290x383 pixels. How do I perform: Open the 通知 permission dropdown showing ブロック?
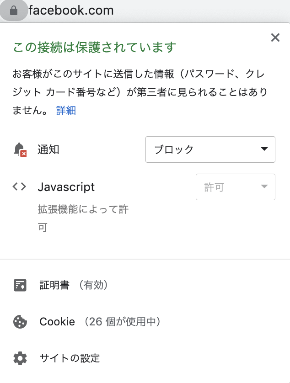[210, 149]
